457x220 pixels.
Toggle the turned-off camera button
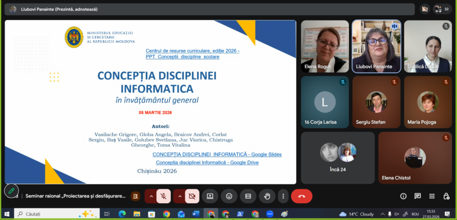pyautogui.click(x=191, y=196)
